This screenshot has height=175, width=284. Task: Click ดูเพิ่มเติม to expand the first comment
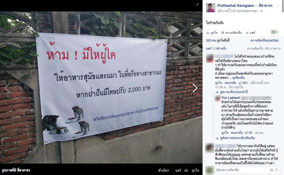pyautogui.click(x=238, y=78)
